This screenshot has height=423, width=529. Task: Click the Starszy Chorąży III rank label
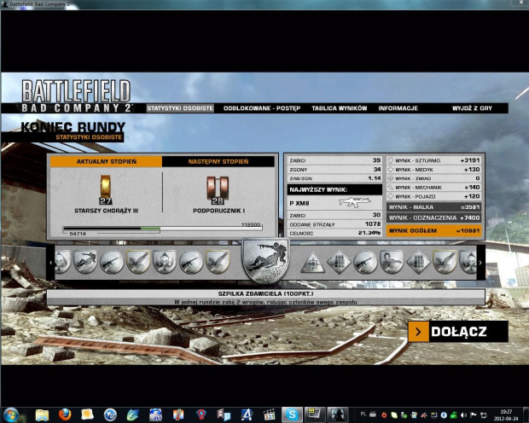pos(107,211)
